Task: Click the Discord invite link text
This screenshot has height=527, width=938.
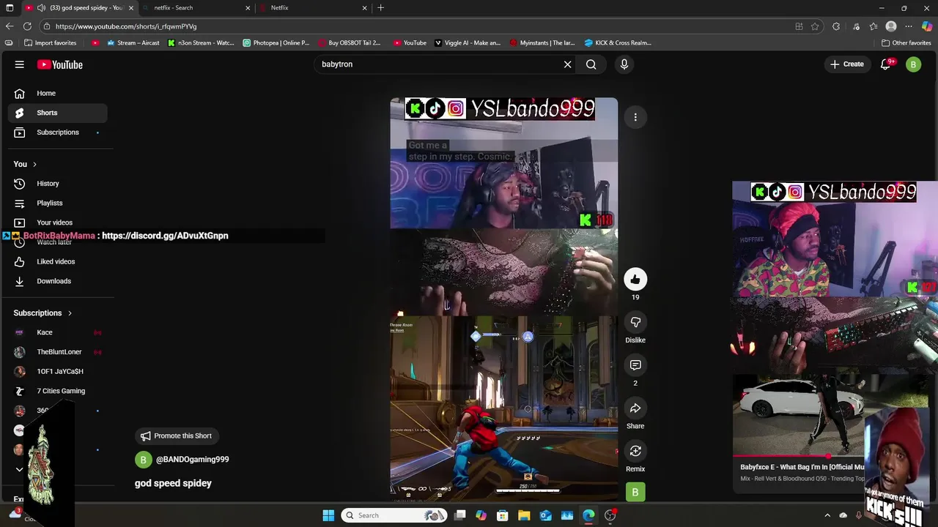Action: click(165, 236)
